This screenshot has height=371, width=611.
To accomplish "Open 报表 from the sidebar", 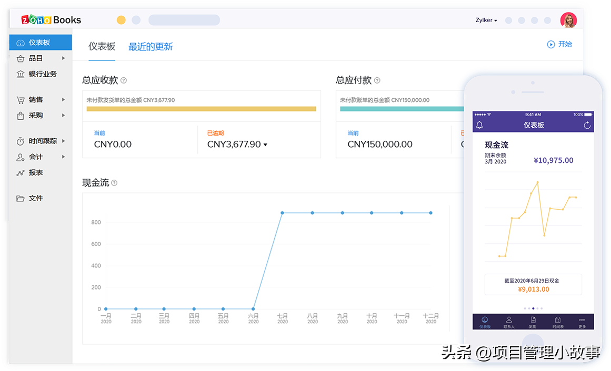I will (x=36, y=172).
